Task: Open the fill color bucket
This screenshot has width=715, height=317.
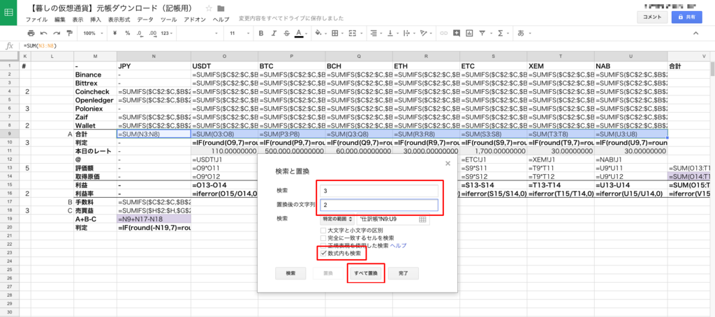Action: click(x=320, y=33)
